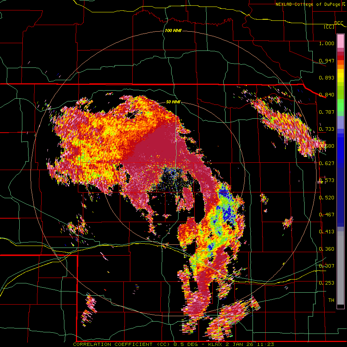Screen dimensions: 347x347
Task: Click the 100 NMI range ring label
Action: coord(173,30)
